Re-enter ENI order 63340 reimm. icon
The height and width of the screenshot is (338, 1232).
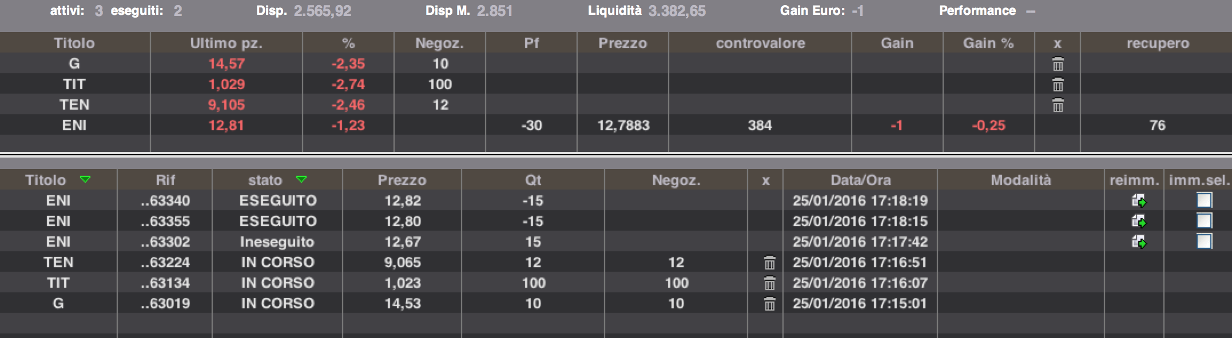[1138, 201]
